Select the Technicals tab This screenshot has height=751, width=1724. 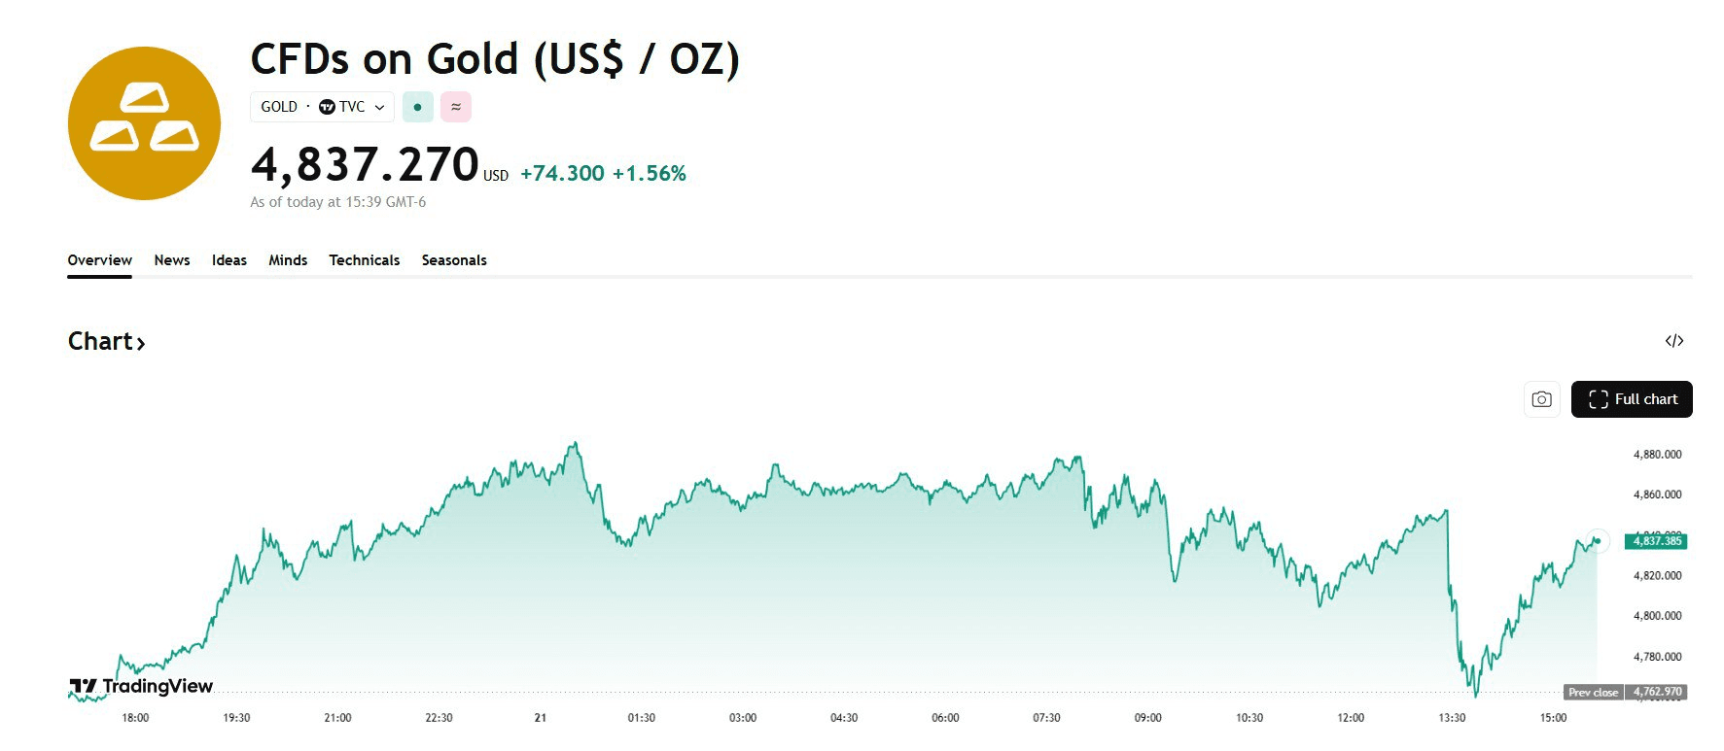click(364, 260)
